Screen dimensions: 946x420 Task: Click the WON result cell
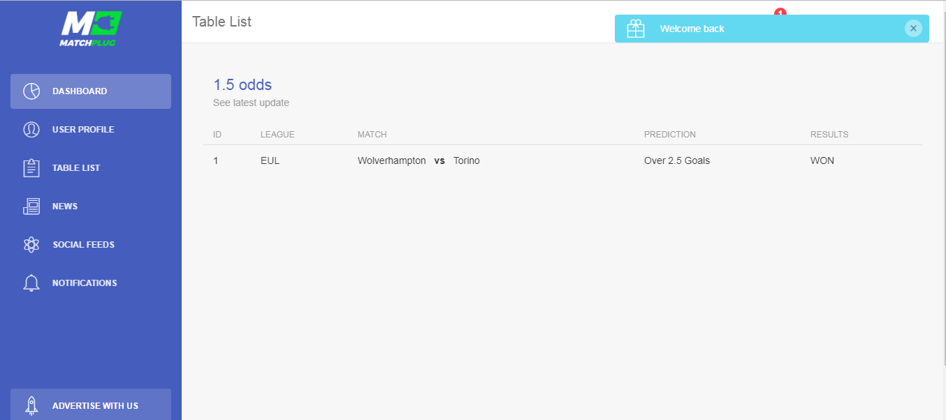point(822,161)
